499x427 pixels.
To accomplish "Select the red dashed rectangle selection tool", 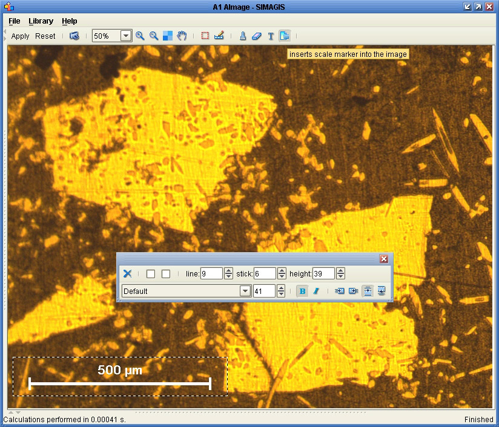I will point(205,36).
